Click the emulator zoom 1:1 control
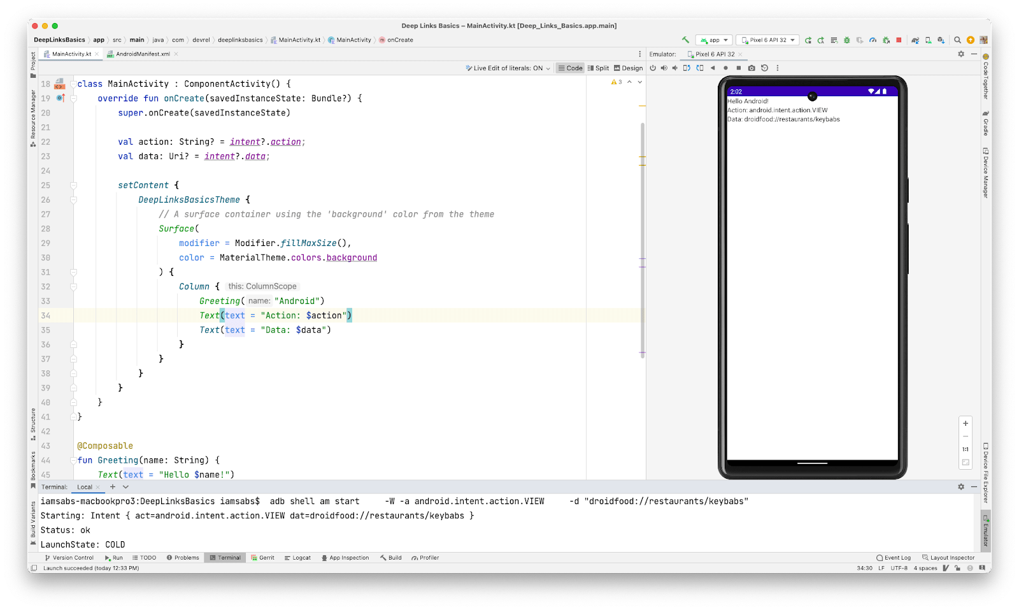 965,449
